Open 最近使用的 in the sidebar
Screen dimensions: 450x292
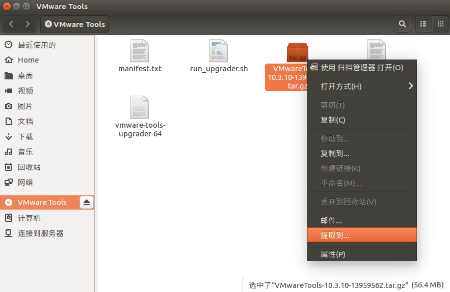pos(47,45)
